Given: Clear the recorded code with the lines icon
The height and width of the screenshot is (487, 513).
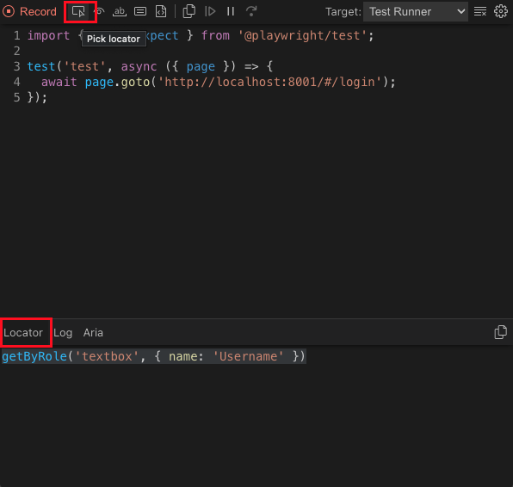Looking at the screenshot, I should tap(480, 12).
